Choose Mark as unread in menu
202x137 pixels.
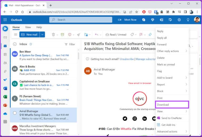(x=172, y=64)
